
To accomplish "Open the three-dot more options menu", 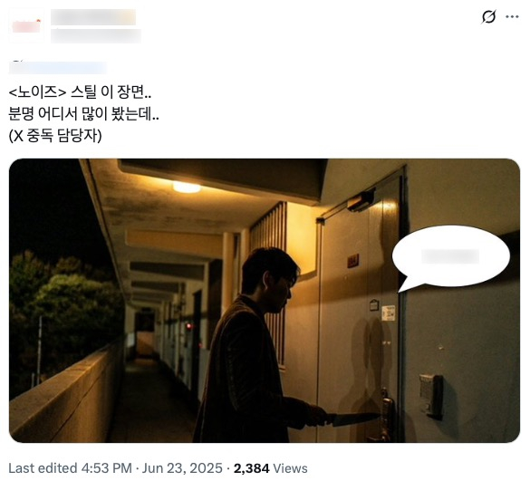I will (512, 16).
